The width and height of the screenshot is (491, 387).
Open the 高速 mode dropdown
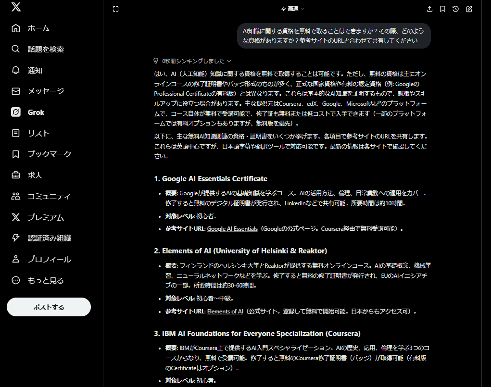293,9
